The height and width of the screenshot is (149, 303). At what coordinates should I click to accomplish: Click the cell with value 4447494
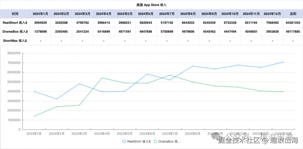click(230, 32)
